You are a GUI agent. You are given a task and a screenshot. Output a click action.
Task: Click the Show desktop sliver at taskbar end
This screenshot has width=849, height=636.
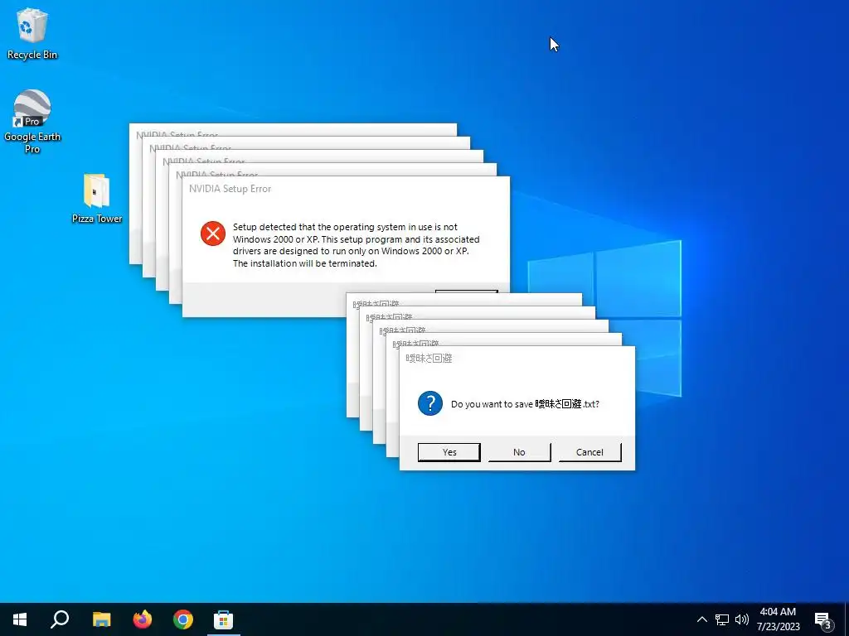click(847, 619)
